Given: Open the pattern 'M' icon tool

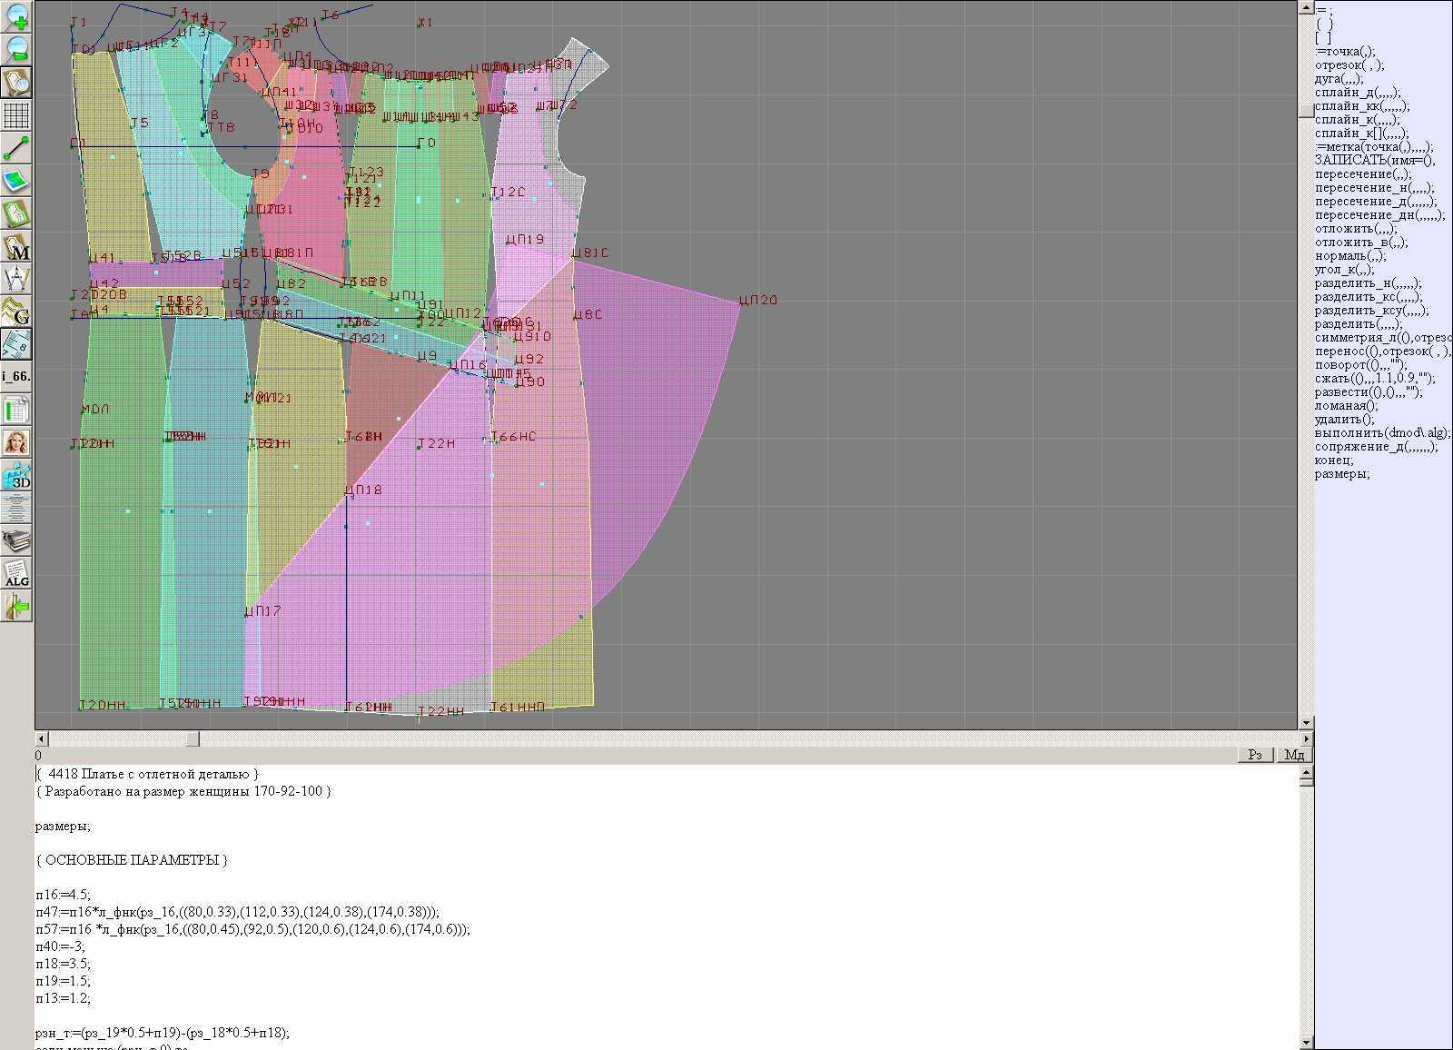Looking at the screenshot, I should [16, 247].
